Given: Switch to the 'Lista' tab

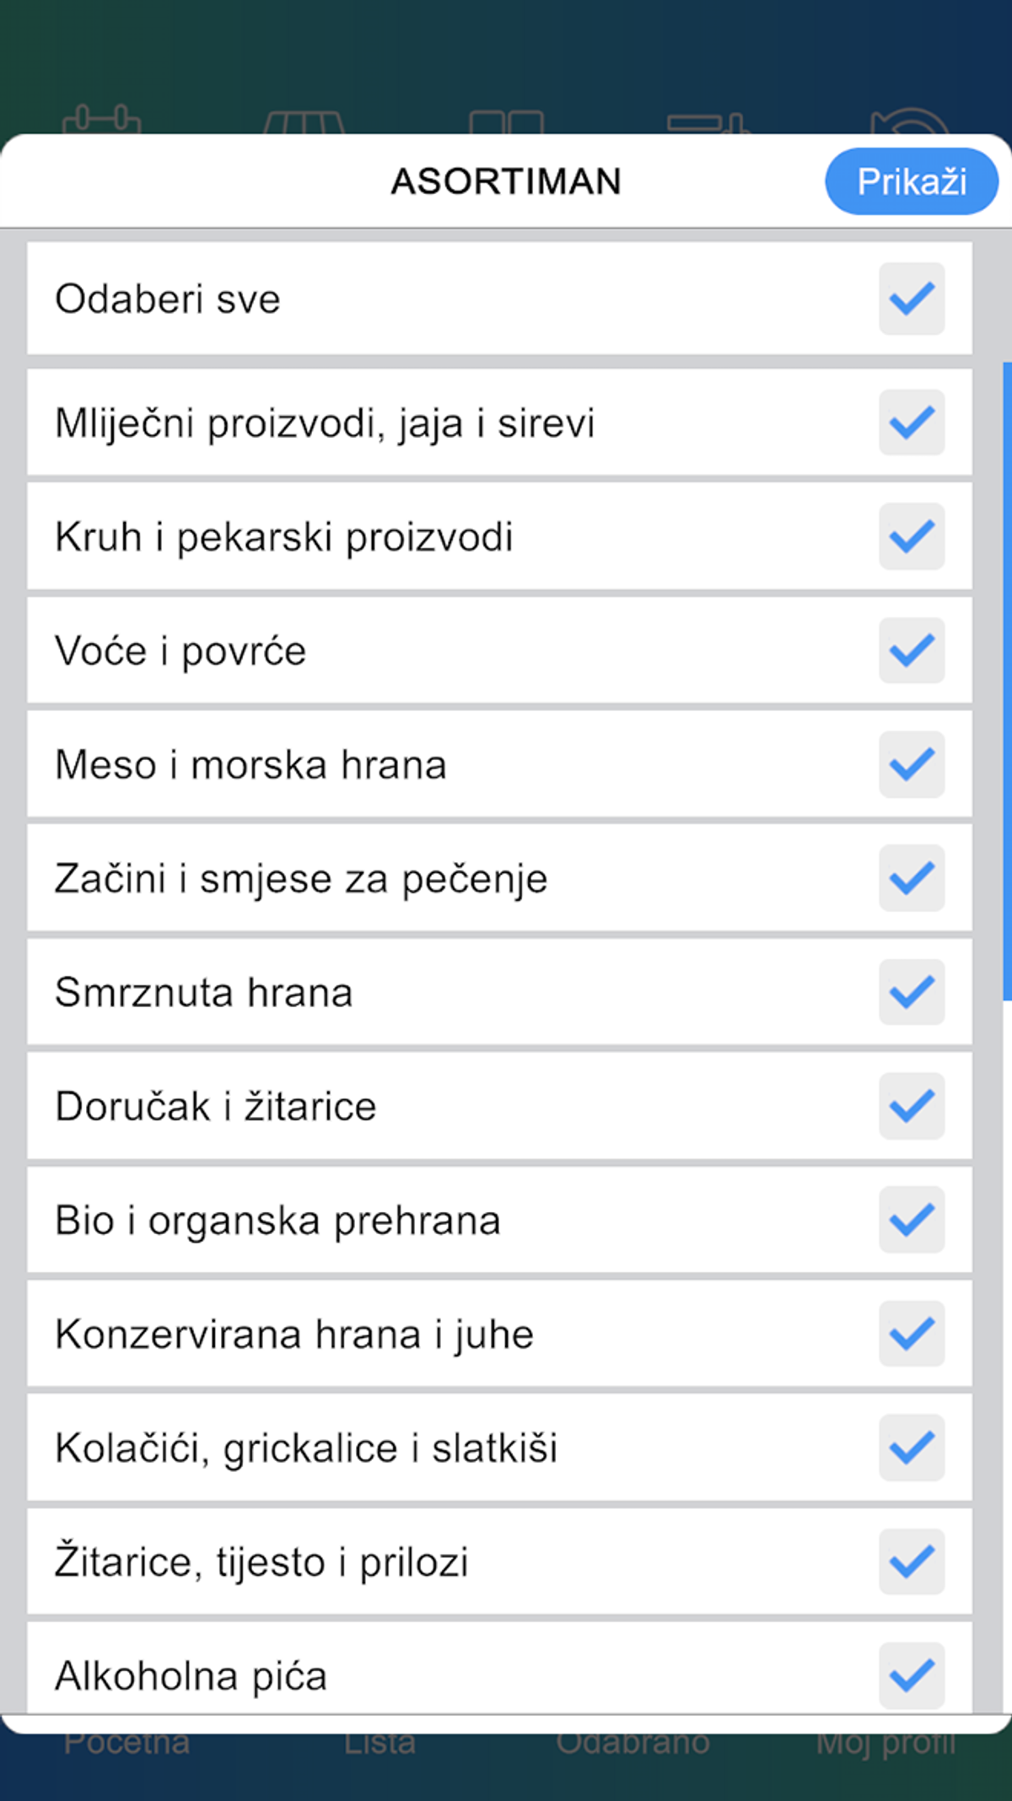Looking at the screenshot, I should click(x=379, y=1740).
